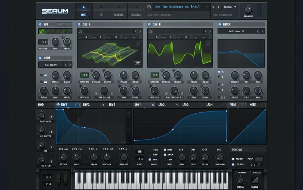Click OSC B wavetable save icon
The image size is (303, 190).
[x=150, y=31]
